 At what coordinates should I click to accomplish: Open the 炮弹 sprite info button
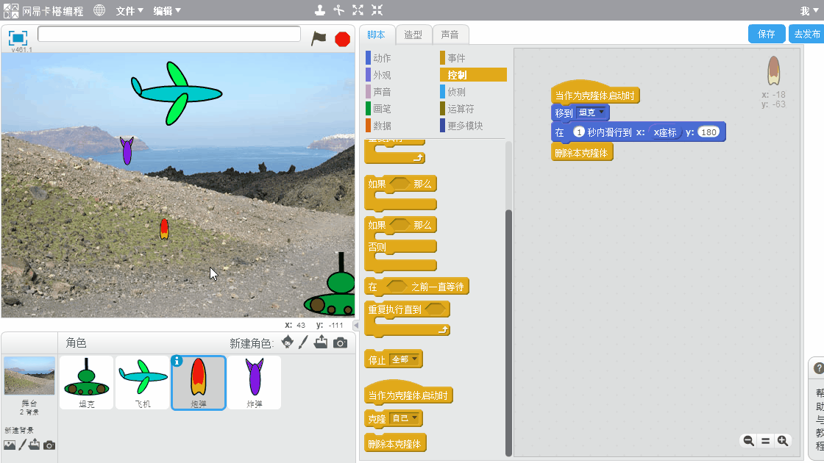[x=177, y=361]
